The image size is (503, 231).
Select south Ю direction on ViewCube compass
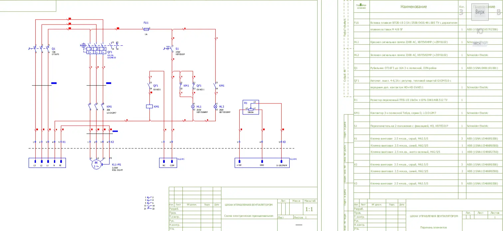tap(480, 32)
